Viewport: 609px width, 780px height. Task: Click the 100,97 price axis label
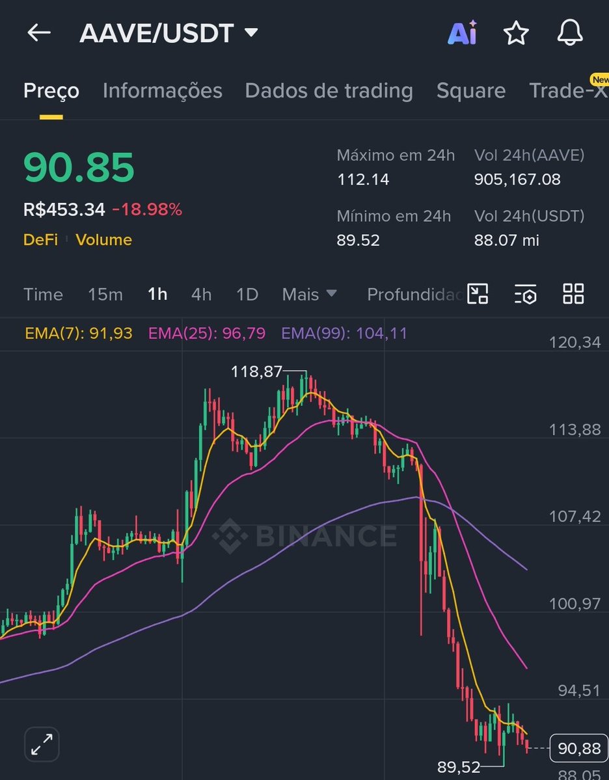point(575,604)
